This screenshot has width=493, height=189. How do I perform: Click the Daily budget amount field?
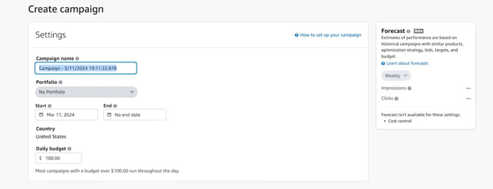pos(58,158)
